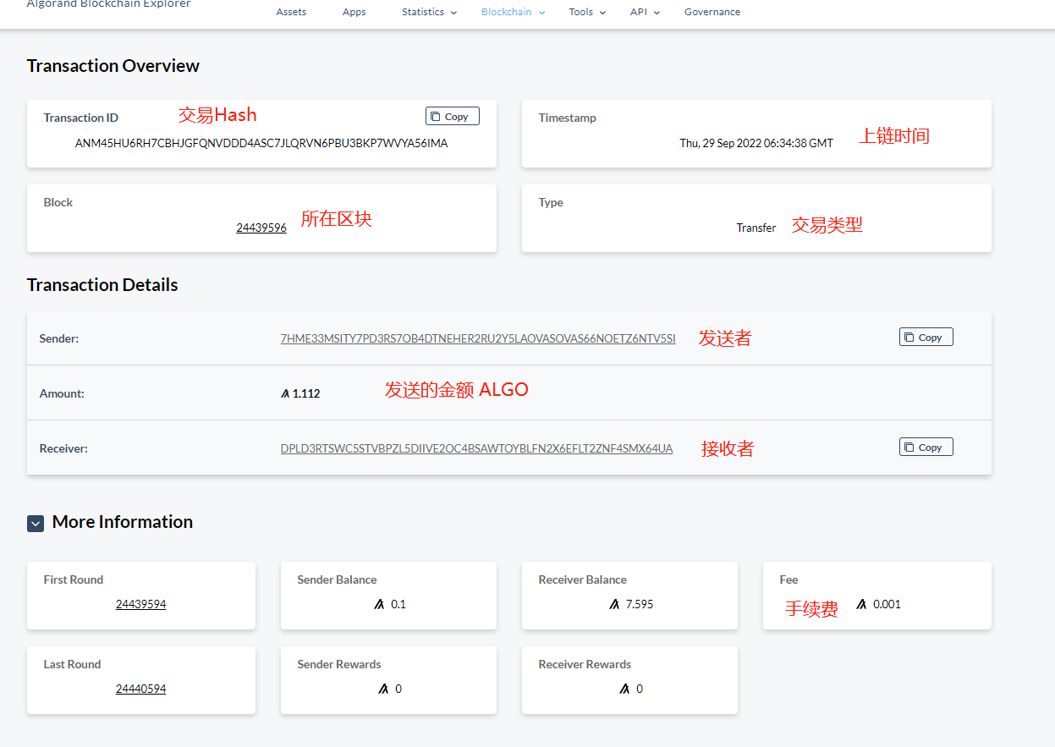Click the Transaction Details heading

[102, 285]
